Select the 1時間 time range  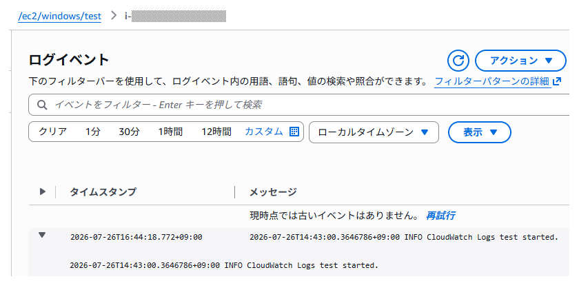[170, 132]
